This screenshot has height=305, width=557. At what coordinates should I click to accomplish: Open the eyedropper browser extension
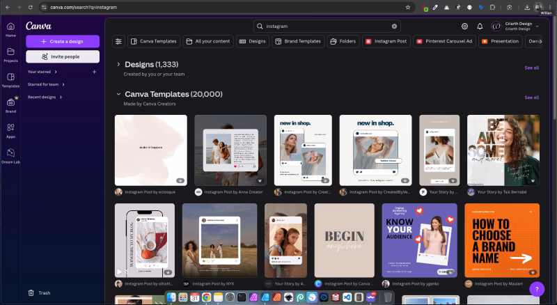435,7
